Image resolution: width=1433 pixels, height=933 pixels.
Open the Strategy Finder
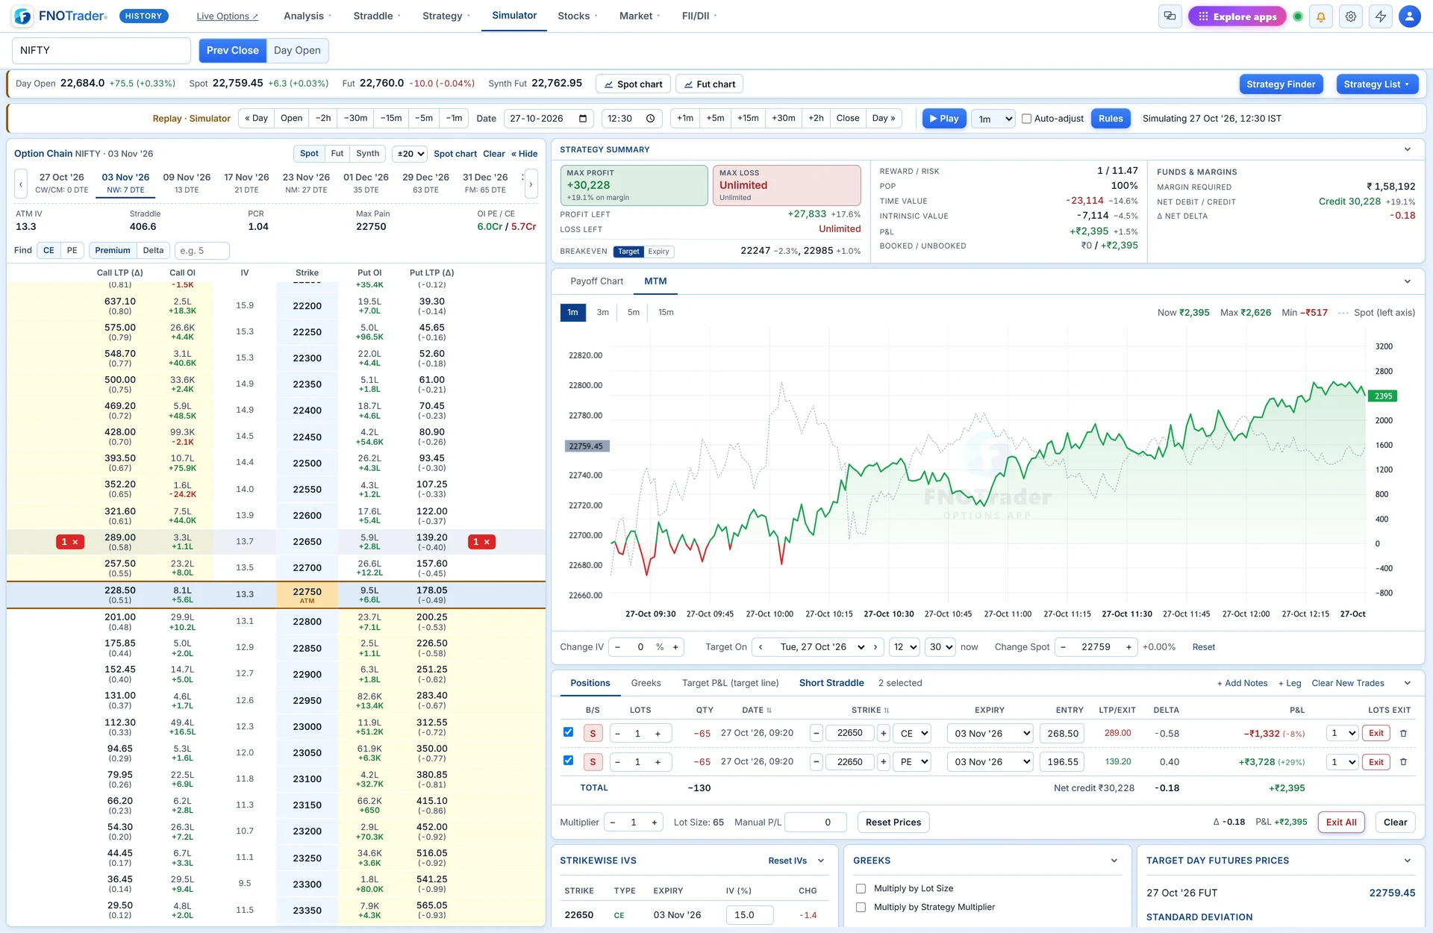pos(1281,84)
